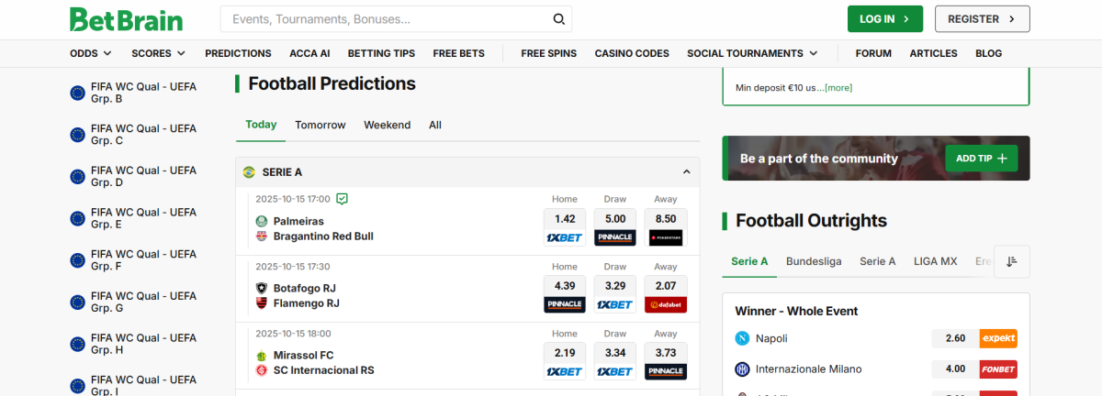Screen dimensions: 1102x396
Task: Open the SCORES dropdown menu
Action: click(158, 53)
